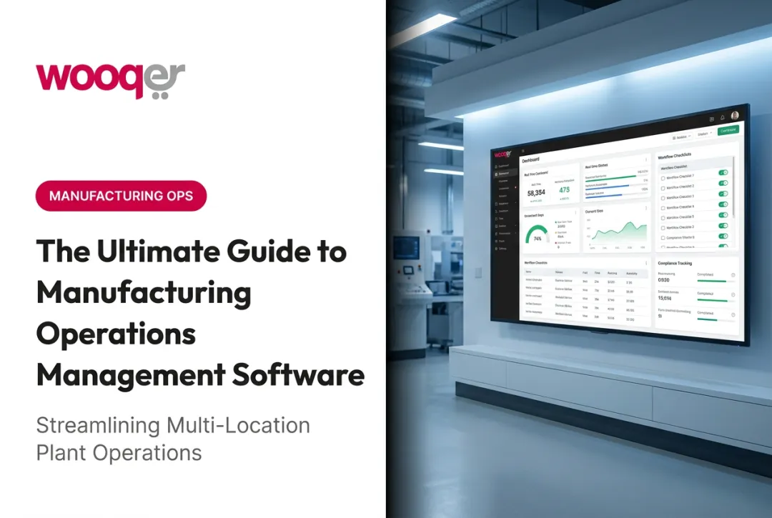Open the kebab menu on the line chart card
This screenshot has height=518, width=772.
coord(646,208)
